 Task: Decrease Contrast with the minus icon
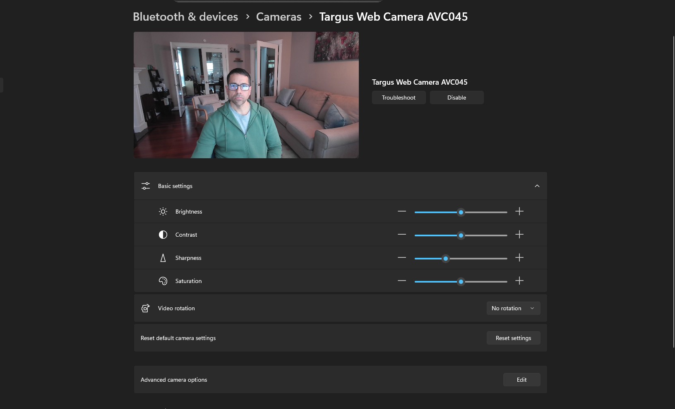402,235
